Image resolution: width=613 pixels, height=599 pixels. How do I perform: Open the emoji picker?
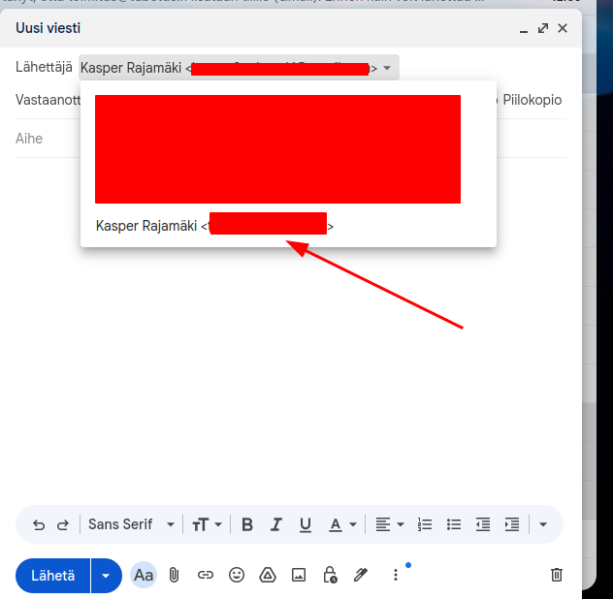click(x=237, y=575)
